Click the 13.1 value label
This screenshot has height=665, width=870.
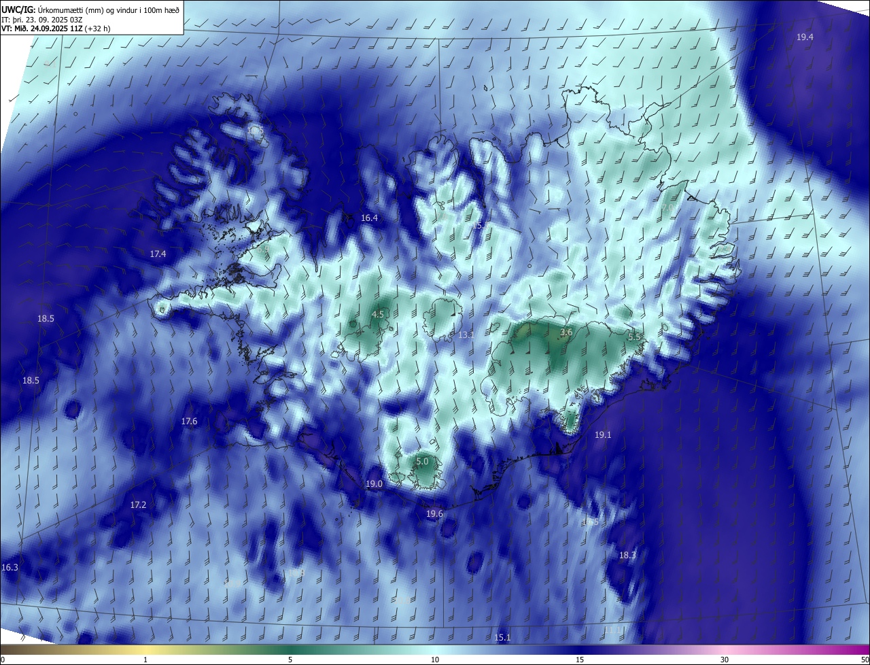tap(466, 335)
